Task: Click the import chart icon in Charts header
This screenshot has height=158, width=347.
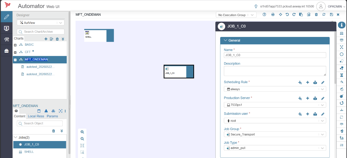Action: [x=51, y=39]
